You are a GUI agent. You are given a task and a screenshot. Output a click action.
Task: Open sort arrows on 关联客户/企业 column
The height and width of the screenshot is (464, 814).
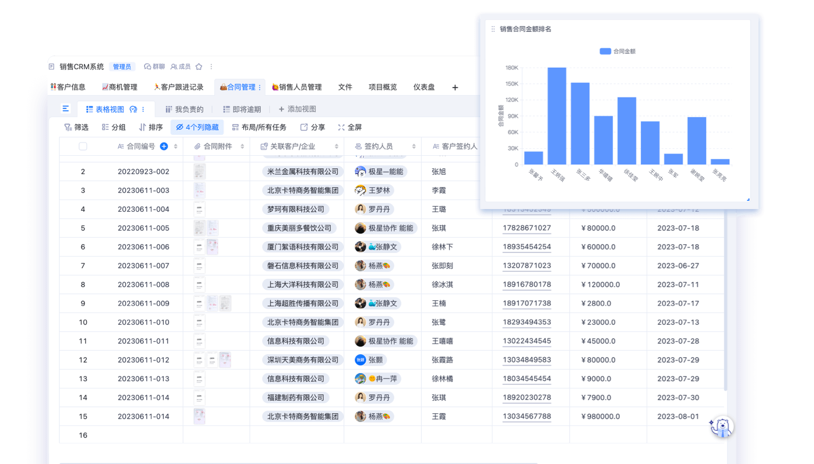tap(336, 146)
